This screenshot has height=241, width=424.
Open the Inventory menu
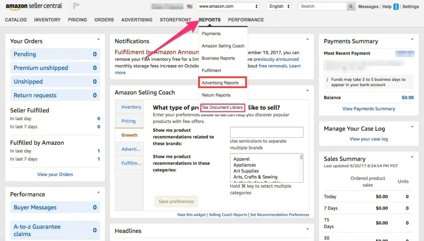point(47,20)
